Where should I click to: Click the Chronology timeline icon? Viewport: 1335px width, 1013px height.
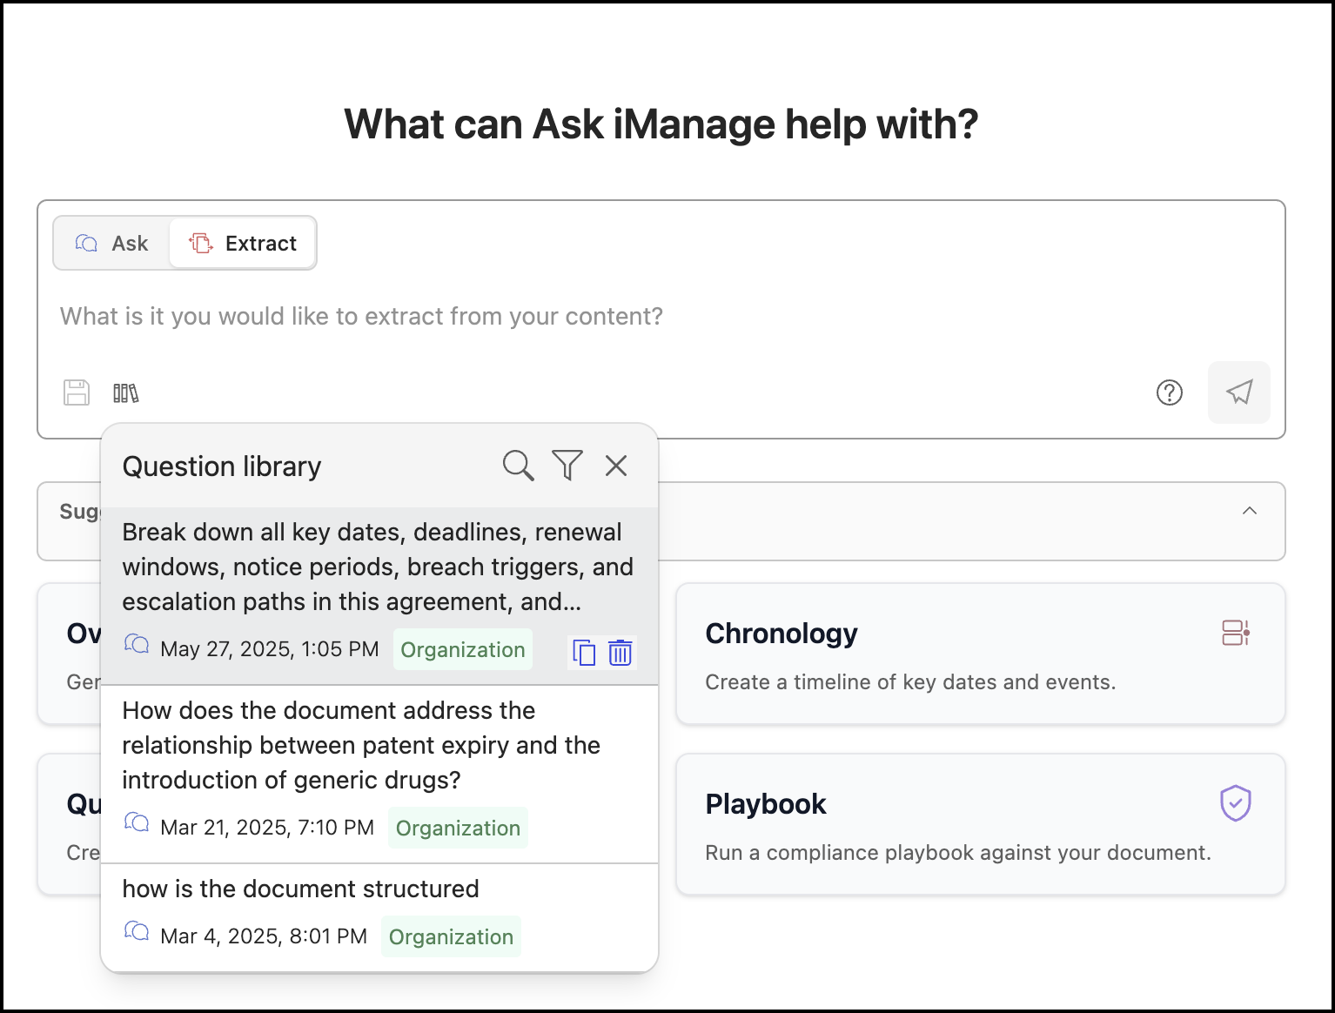[x=1236, y=633]
